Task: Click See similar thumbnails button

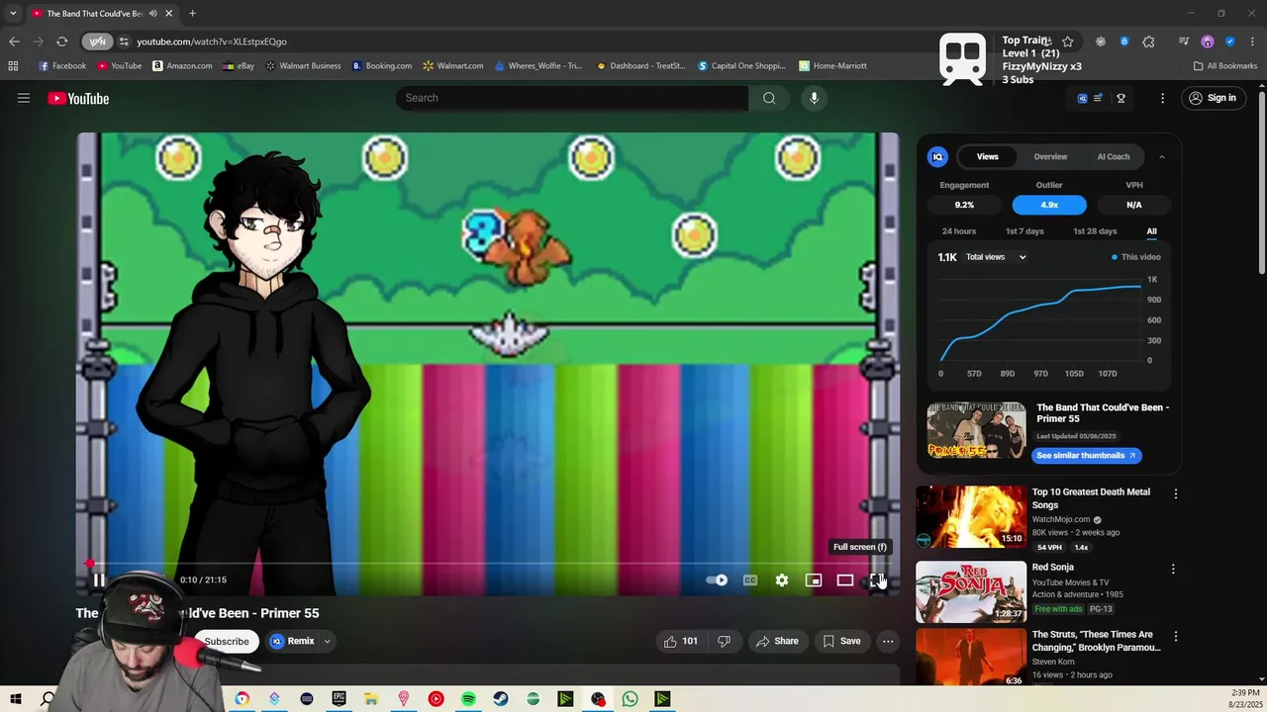Action: click(1087, 455)
